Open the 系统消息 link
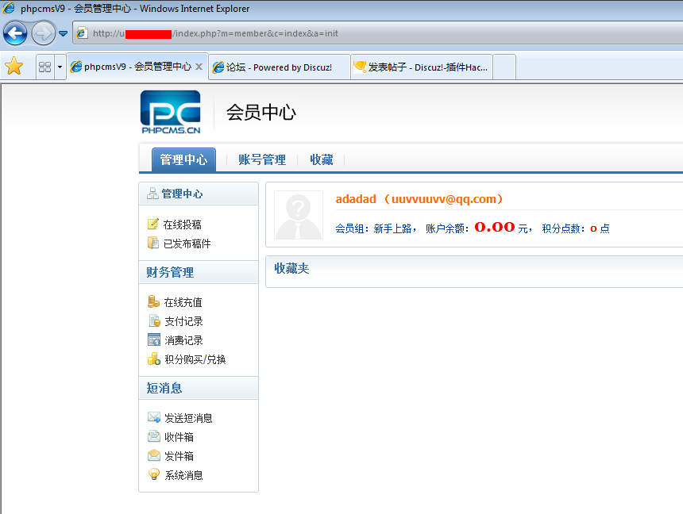This screenshot has height=514, width=683. (x=183, y=475)
